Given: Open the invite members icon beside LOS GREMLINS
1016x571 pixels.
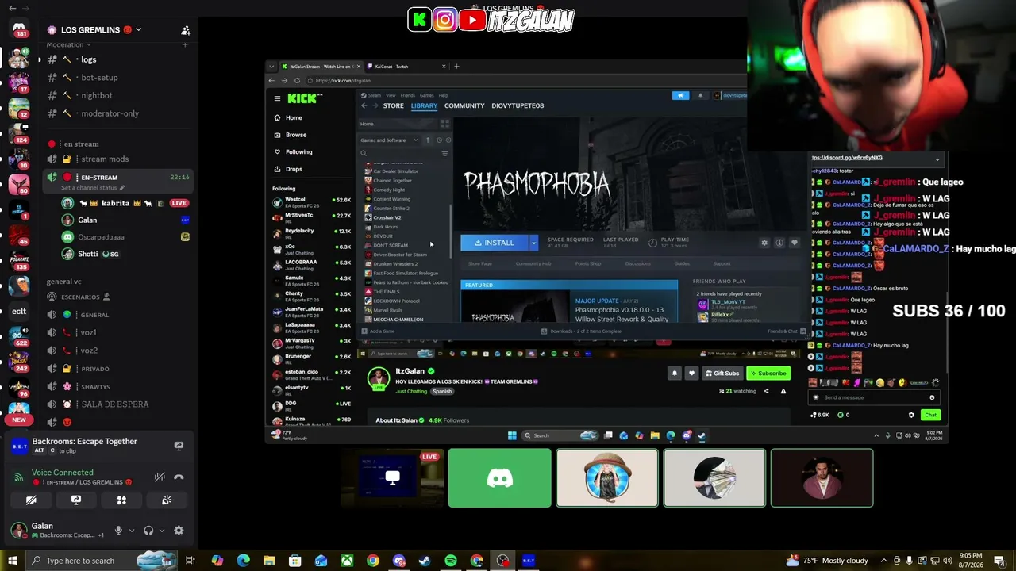Looking at the screenshot, I should coord(186,30).
